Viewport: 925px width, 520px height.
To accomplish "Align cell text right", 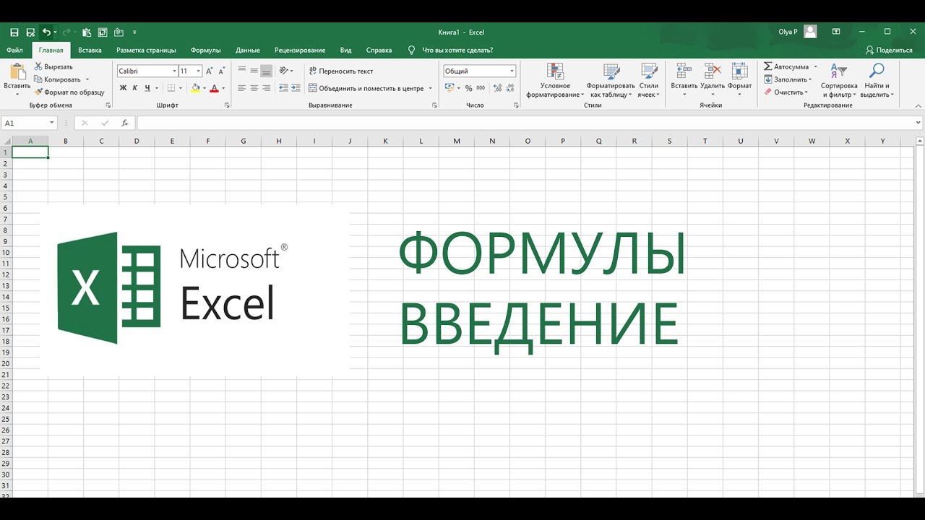I will pyautogui.click(x=267, y=88).
